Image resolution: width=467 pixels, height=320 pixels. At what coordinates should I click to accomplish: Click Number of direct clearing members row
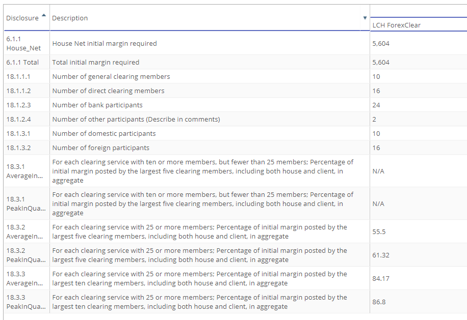(x=236, y=91)
